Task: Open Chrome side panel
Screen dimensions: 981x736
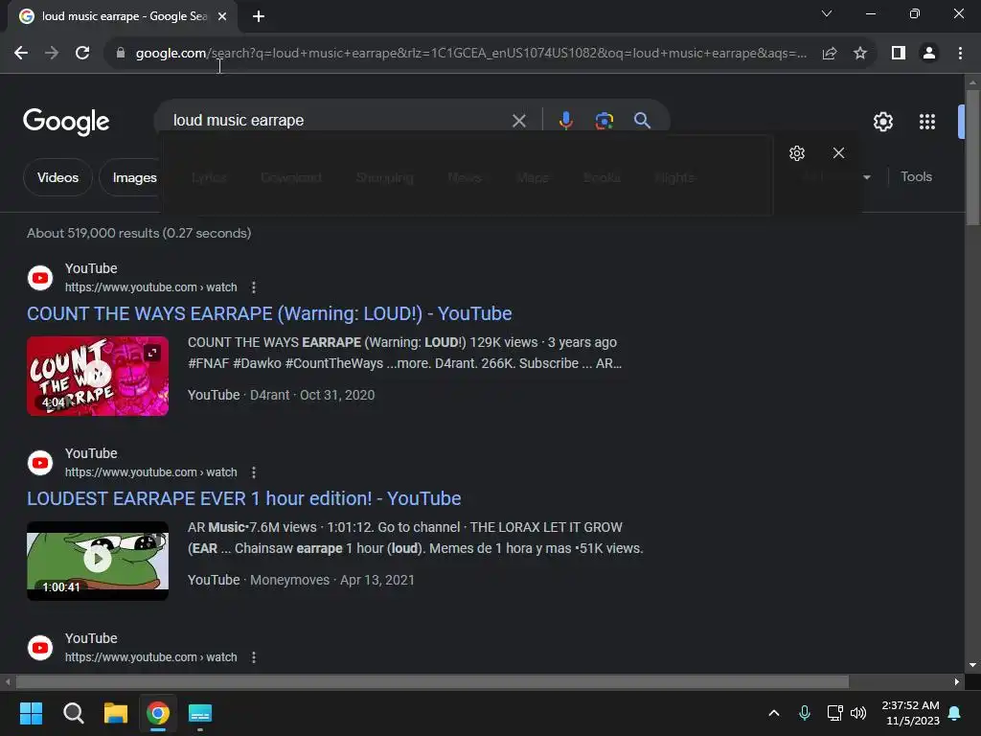Action: (x=899, y=54)
